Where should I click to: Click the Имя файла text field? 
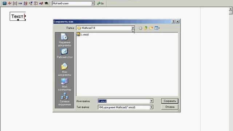[x=124, y=101]
